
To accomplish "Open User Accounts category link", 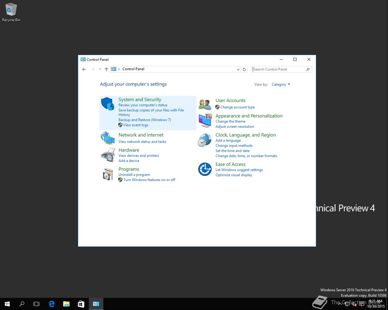I will [230, 101].
